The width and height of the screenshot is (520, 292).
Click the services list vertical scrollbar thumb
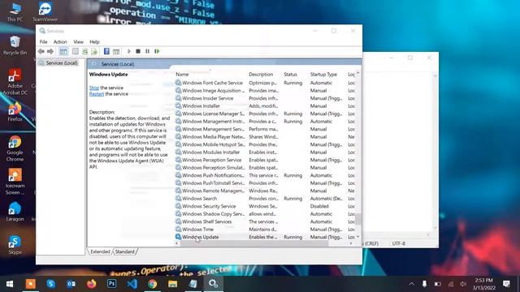(x=357, y=219)
